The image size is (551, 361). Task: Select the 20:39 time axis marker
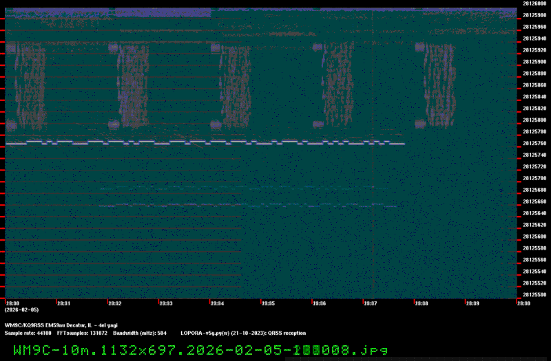pos(472,303)
